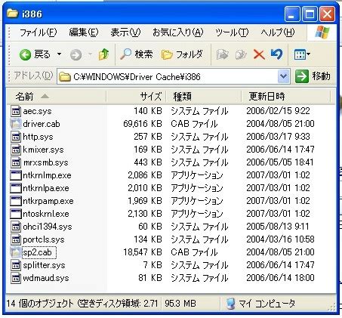Click the sp2.cab file name
342x318 pixels.
37,252
